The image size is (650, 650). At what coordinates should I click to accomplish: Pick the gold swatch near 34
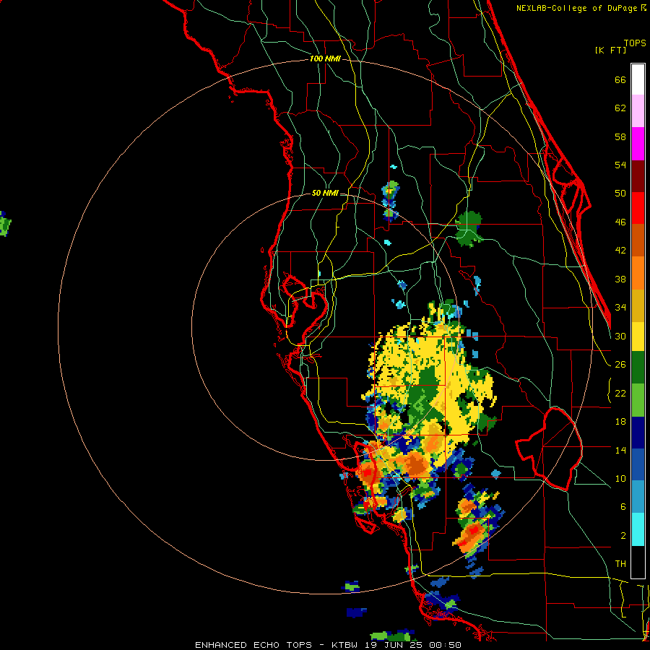point(638,305)
